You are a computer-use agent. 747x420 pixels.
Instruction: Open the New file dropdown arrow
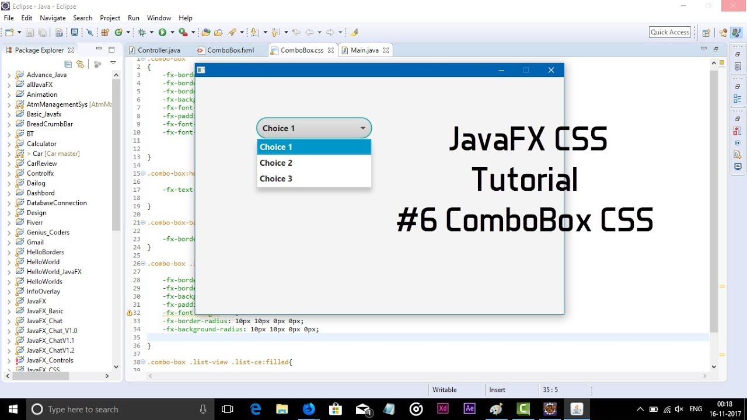(x=19, y=33)
